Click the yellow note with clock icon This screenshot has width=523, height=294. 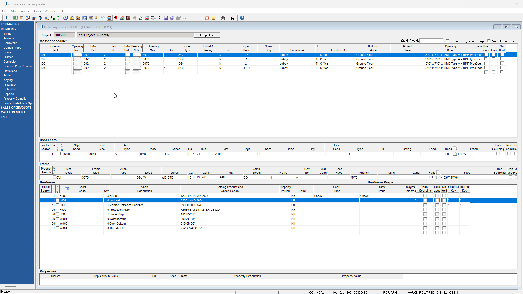(x=72, y=18)
